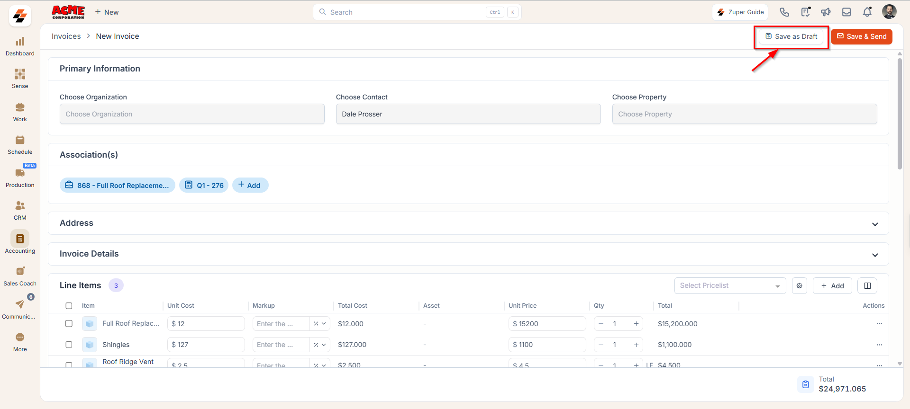The height and width of the screenshot is (409, 910).
Task: Increase quantity for Full Roof Replacement
Action: [x=636, y=324]
